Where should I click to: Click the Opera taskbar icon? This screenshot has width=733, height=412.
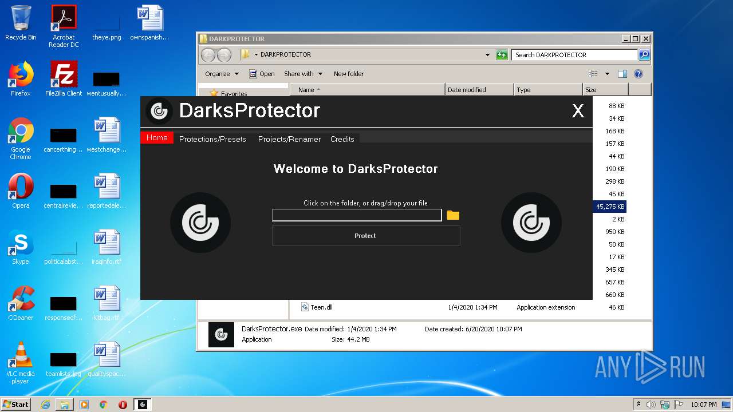pos(123,405)
